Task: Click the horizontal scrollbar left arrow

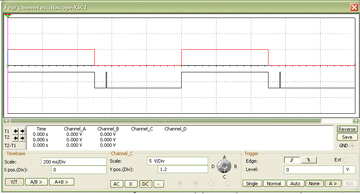Action: tap(6, 120)
